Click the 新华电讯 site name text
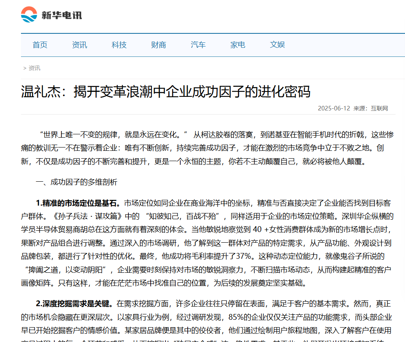 62,15
